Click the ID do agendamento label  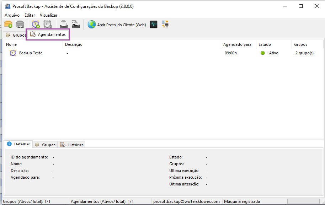pyautogui.click(x=29, y=157)
